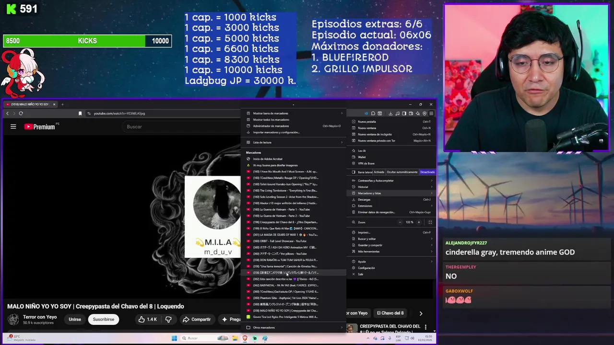The width and height of the screenshot is (614, 345).
Task: Open File Explorer from the taskbar
Action: pos(235,338)
